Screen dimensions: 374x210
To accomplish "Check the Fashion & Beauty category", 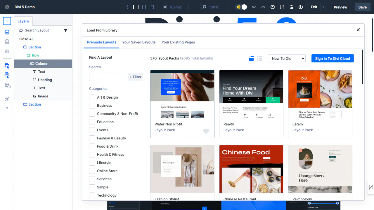I will pos(92,138).
